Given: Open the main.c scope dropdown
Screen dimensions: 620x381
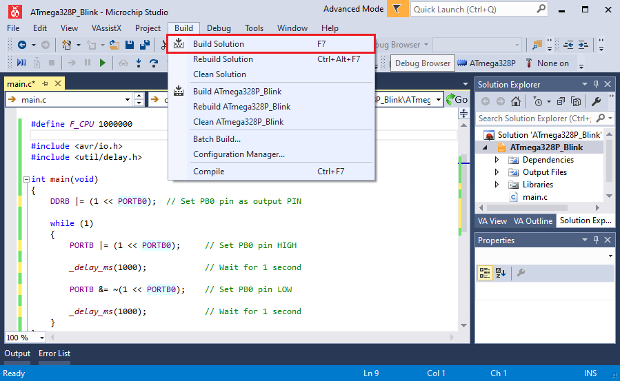Looking at the screenshot, I should 128,100.
